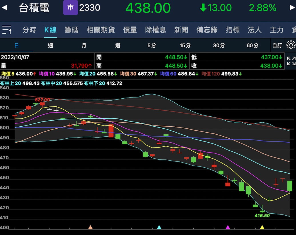Tap the magenta triangle marker on axis
Image resolution: width=296 pixels, height=235 pixels.
[x=228, y=227]
